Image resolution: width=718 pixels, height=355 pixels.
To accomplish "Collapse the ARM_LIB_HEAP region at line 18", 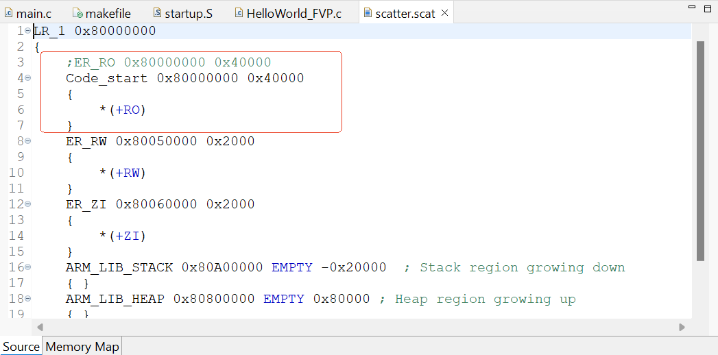I will 28,299.
